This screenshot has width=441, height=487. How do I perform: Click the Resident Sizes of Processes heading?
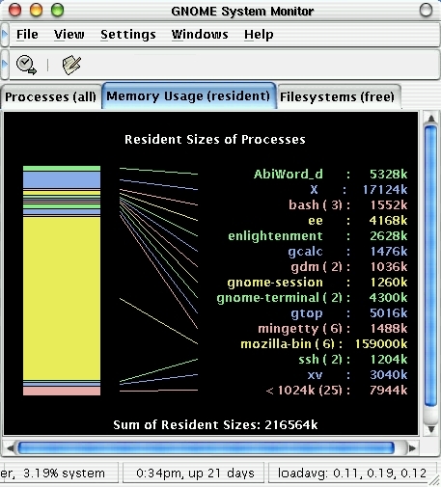(x=215, y=140)
